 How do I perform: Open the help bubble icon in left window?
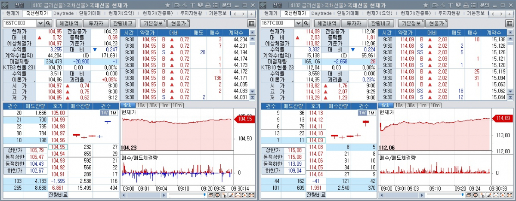(200, 5)
